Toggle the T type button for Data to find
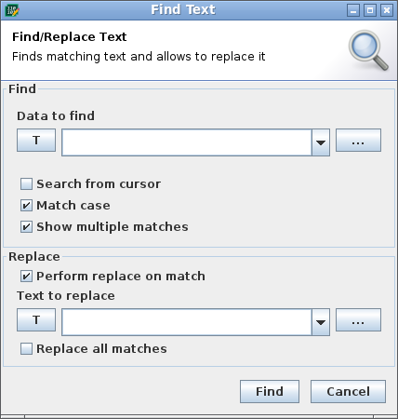 pyautogui.click(x=36, y=141)
